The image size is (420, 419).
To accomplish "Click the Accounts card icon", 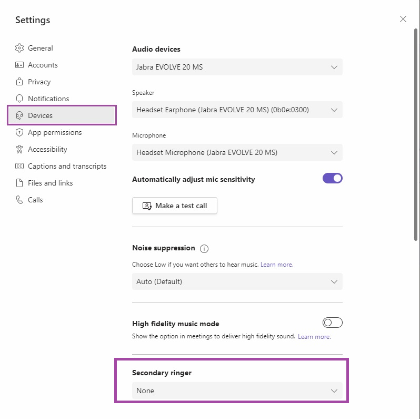I will pos(19,65).
